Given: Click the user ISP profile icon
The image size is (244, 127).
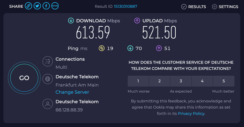Looking at the screenshot, I should 48,104.
